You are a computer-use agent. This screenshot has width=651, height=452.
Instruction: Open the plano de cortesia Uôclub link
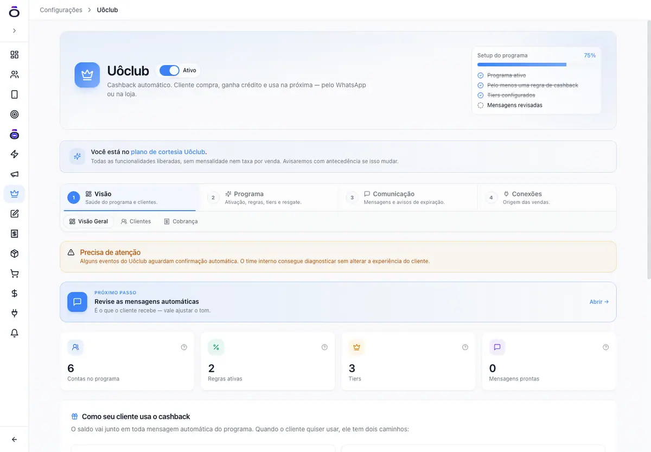[168, 152]
